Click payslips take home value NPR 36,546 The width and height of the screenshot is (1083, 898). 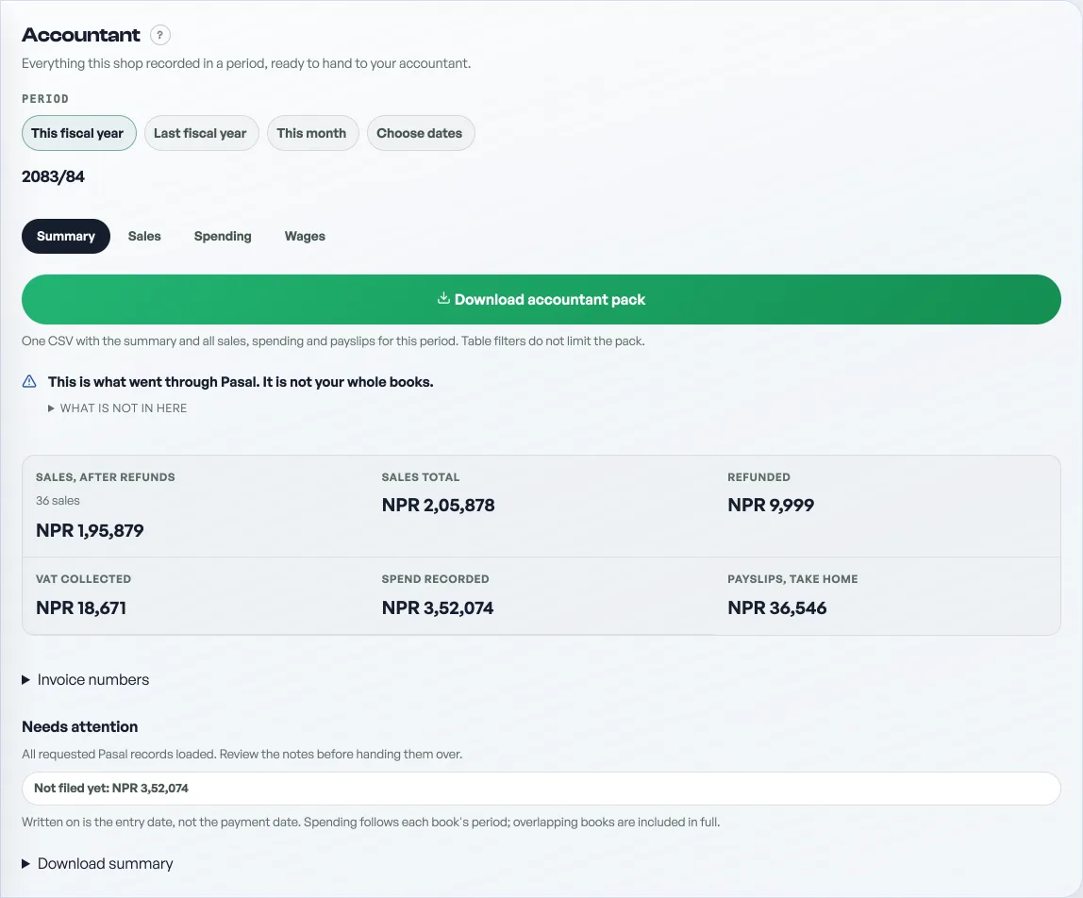tap(777, 607)
